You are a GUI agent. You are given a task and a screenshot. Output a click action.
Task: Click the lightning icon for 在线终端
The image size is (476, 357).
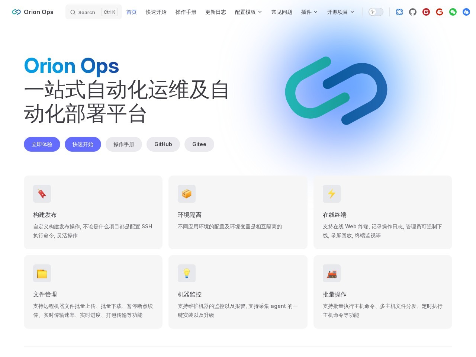[331, 194]
